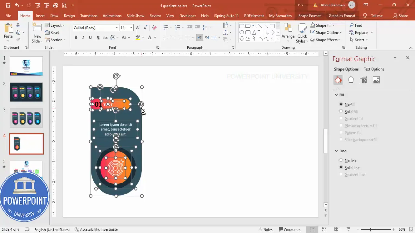Open the Shape Fill dropdown

pos(323,25)
